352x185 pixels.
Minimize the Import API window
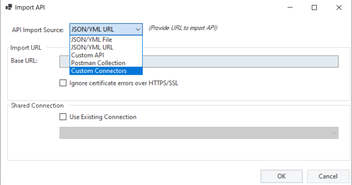tap(290, 7)
